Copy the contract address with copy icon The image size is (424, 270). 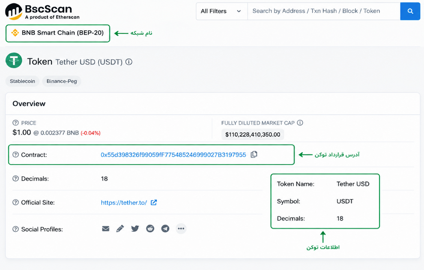(254, 154)
